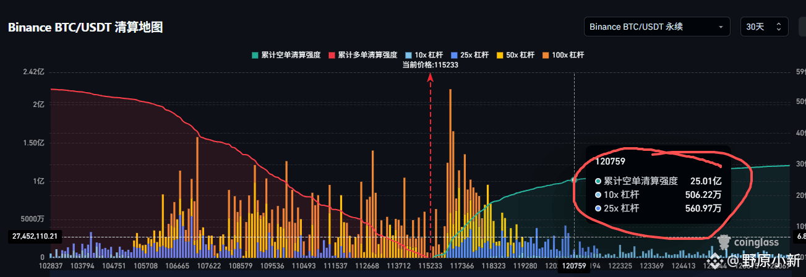This screenshot has width=806, height=277.
Task: Click the 25.01亿 tooltip value
Action: click(705, 181)
